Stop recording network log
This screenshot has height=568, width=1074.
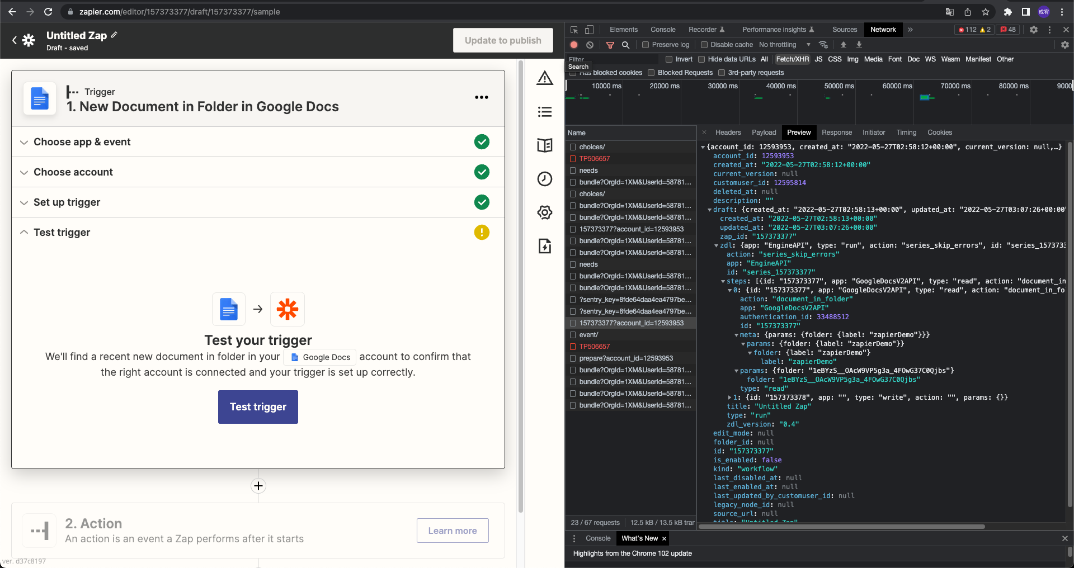(x=574, y=45)
